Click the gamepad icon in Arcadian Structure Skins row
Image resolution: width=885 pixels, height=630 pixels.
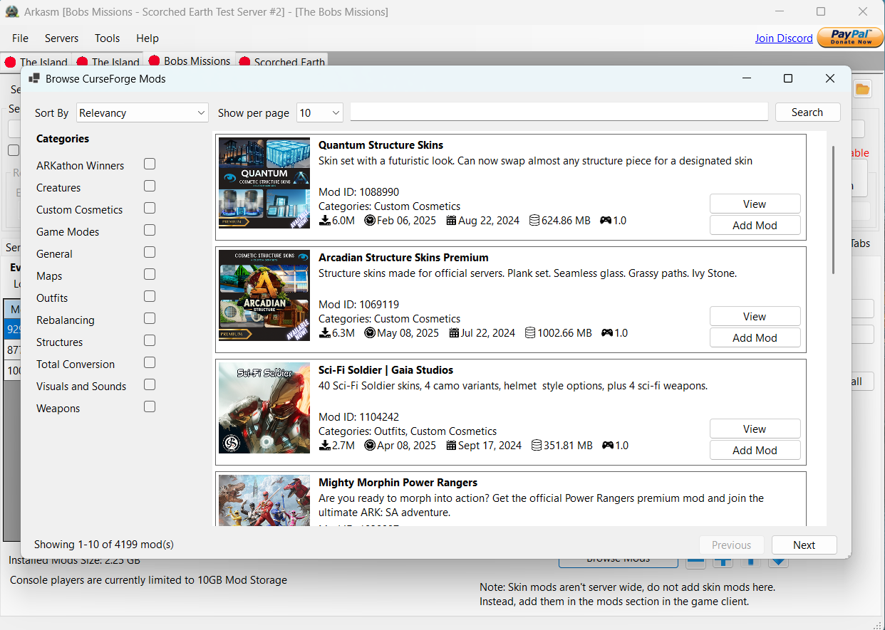(607, 333)
